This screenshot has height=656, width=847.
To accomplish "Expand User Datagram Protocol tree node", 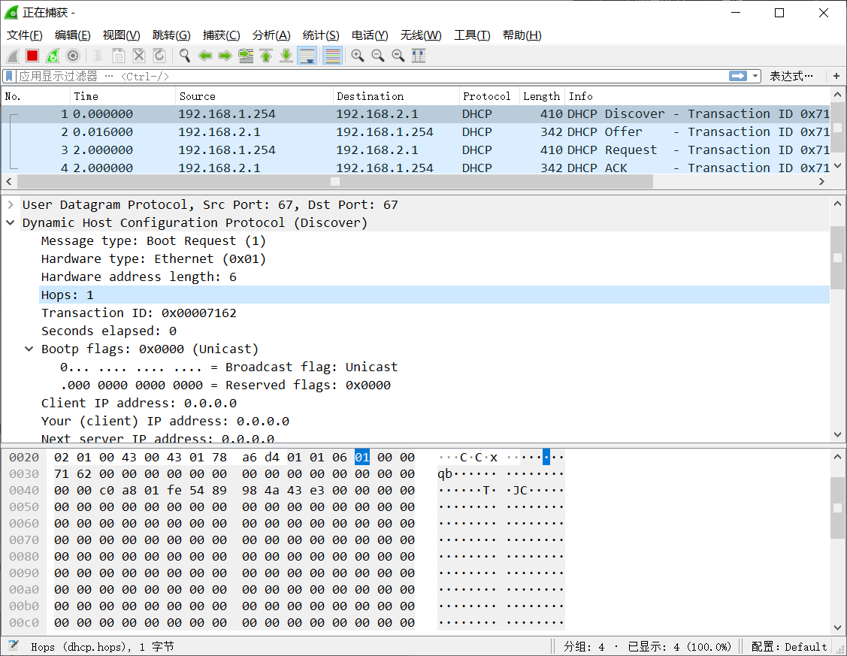I will [11, 204].
